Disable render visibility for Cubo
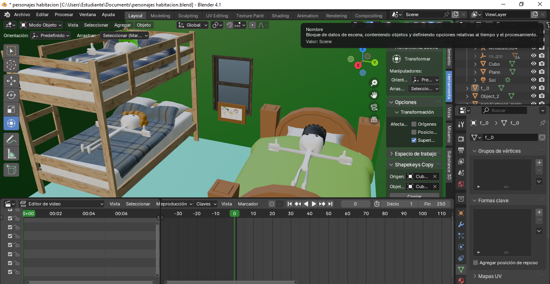Screen dimensions: 550x284 point(542,64)
